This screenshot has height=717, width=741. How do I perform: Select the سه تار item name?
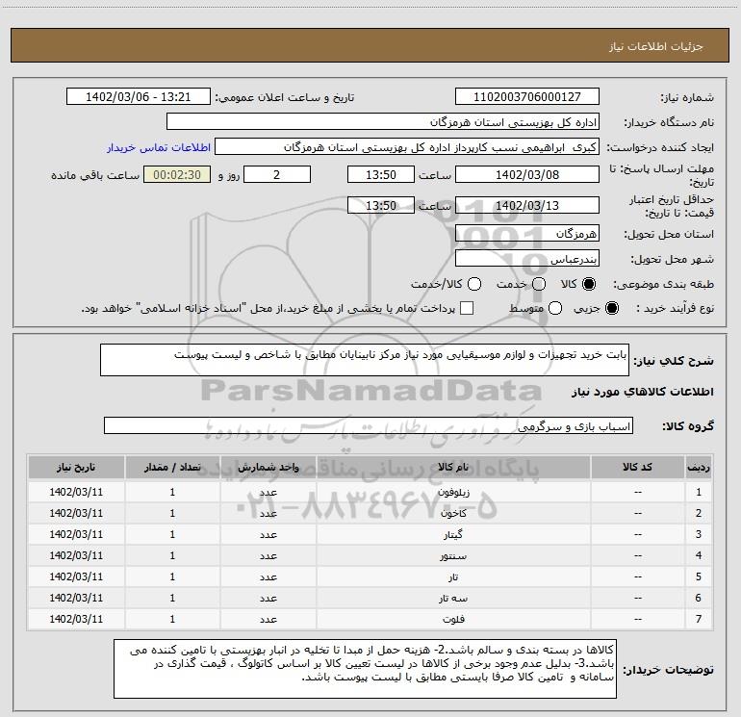(453, 599)
